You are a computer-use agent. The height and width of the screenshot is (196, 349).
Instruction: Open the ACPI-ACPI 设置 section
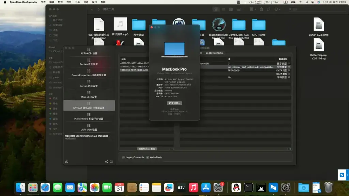89,51
